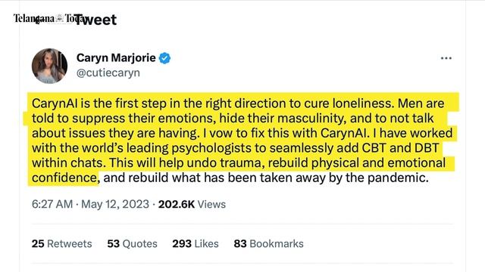485x272 pixels.
Task: Open the @cutiecaryn handle link
Action: point(108,73)
